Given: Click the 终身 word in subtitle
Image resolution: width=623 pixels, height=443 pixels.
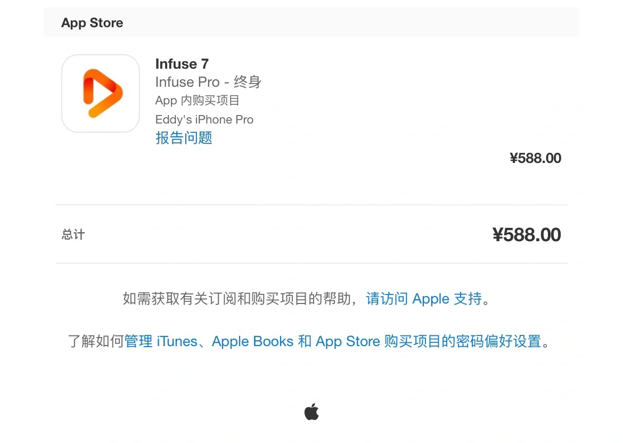Looking at the screenshot, I should 247,82.
